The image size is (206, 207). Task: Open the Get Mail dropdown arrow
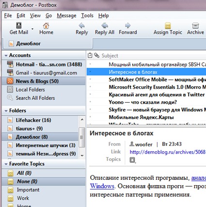pyautogui.click(x=32, y=29)
